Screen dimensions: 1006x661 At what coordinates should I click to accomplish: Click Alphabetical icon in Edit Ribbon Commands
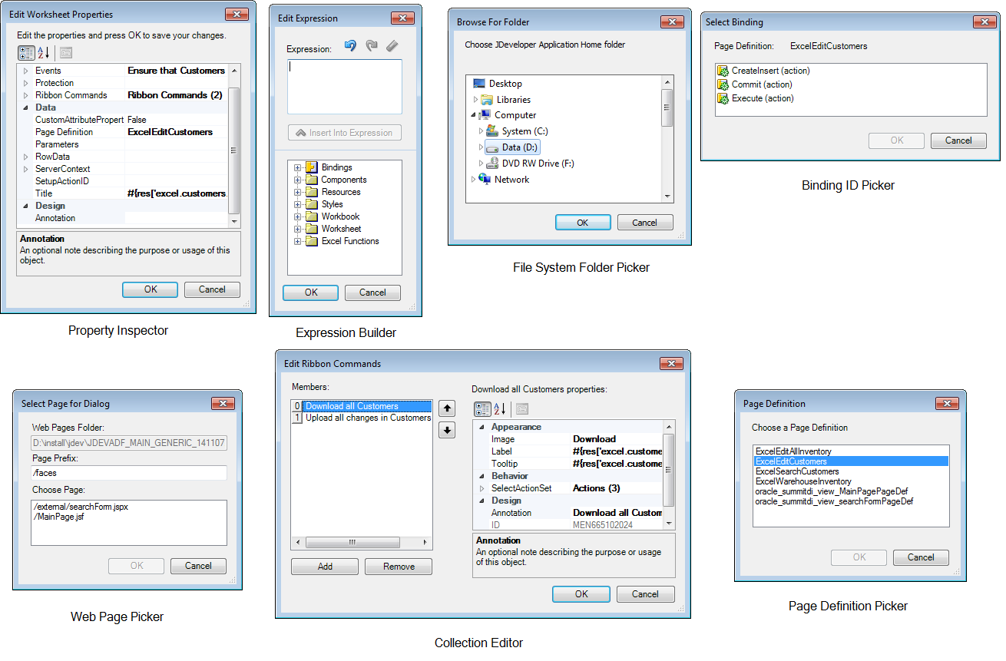[499, 409]
